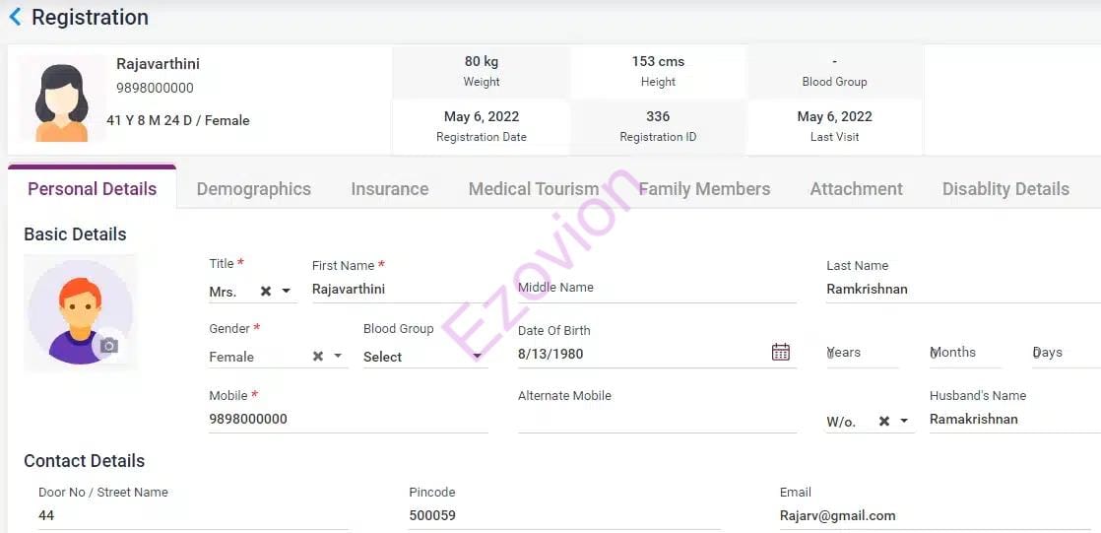Expand the Title dropdown arrow
Viewport: 1101px width, 533px height.
pyautogui.click(x=287, y=292)
